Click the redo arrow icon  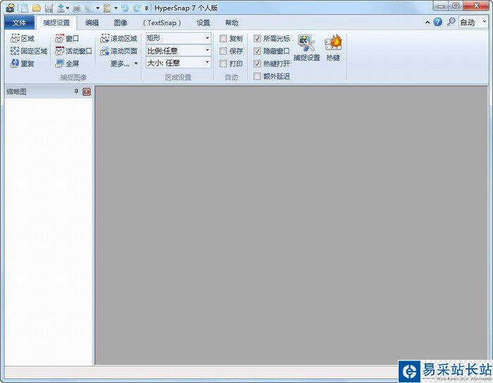click(x=137, y=8)
